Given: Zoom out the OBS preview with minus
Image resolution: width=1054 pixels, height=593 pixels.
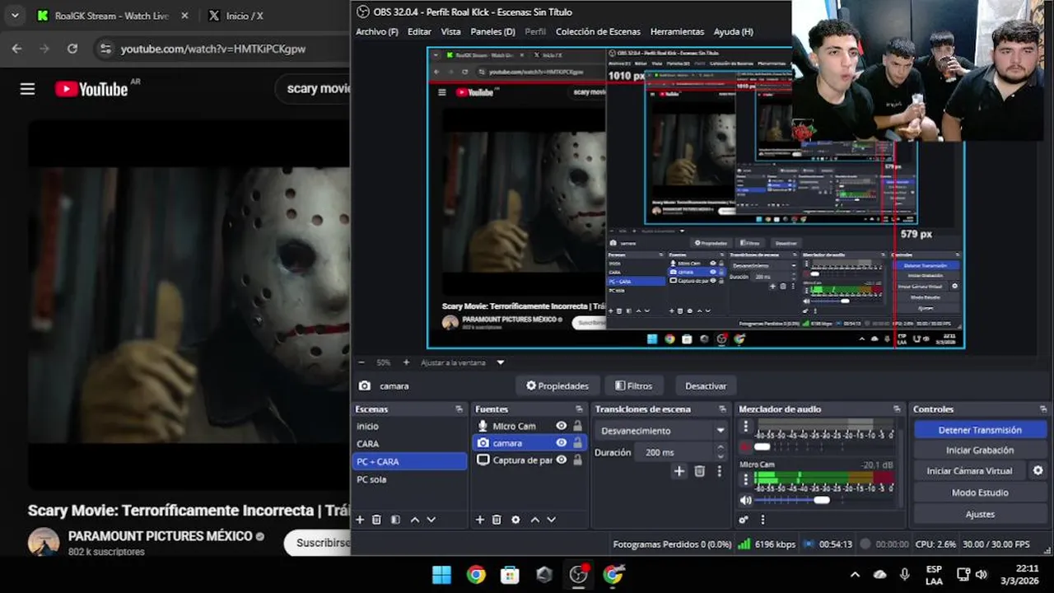Looking at the screenshot, I should point(361,362).
